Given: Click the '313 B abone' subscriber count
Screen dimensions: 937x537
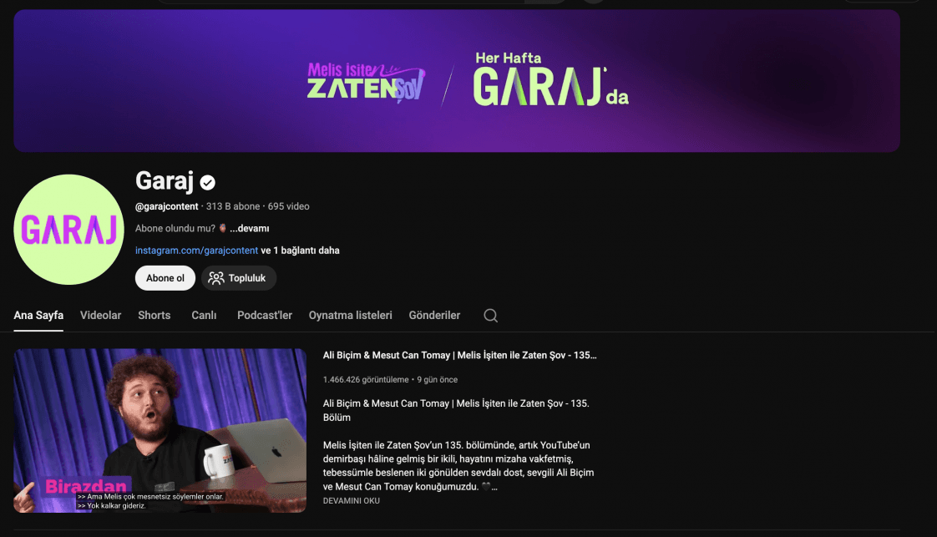Looking at the screenshot, I should (233, 206).
